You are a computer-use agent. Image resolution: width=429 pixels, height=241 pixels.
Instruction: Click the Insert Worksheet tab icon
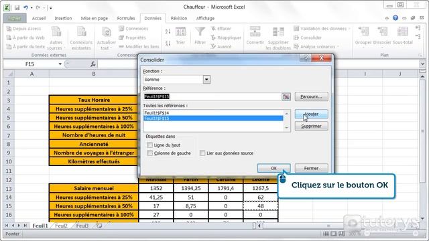click(x=99, y=226)
